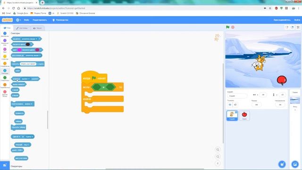Tick the checkbox beside имя пользователя block

coord(12,158)
